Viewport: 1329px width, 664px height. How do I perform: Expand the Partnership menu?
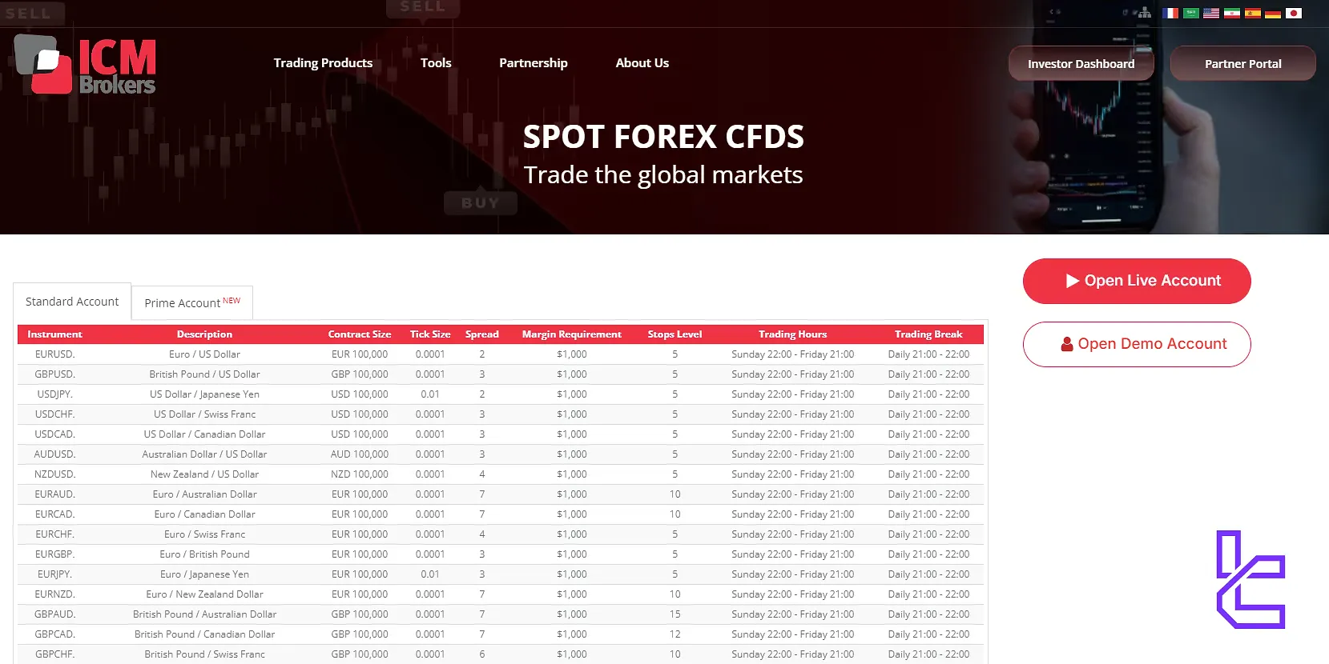[x=533, y=63]
